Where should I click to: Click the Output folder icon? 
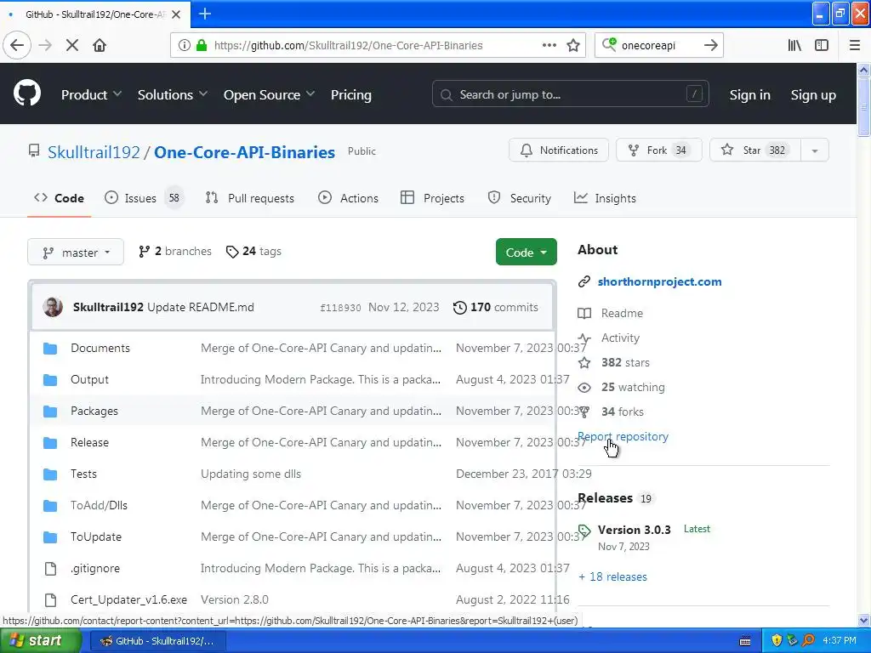point(50,380)
